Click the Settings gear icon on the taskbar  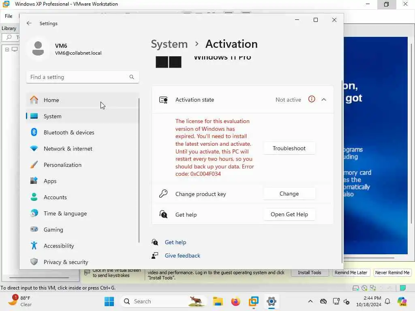(x=271, y=301)
